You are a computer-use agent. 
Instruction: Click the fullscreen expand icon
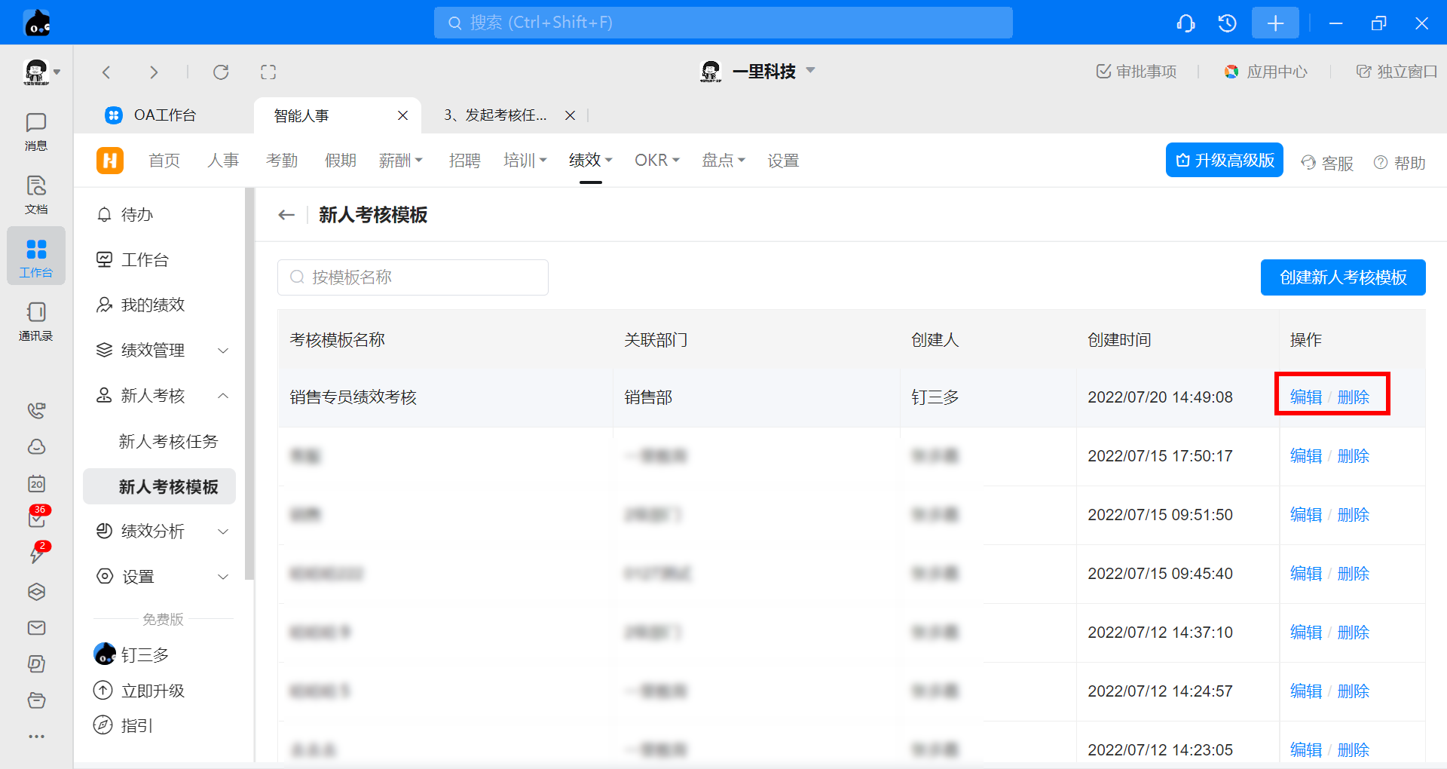268,72
